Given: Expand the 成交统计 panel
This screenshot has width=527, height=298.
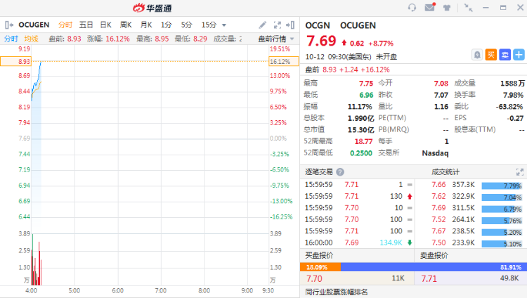Looking at the screenshot, I should click(519, 172).
